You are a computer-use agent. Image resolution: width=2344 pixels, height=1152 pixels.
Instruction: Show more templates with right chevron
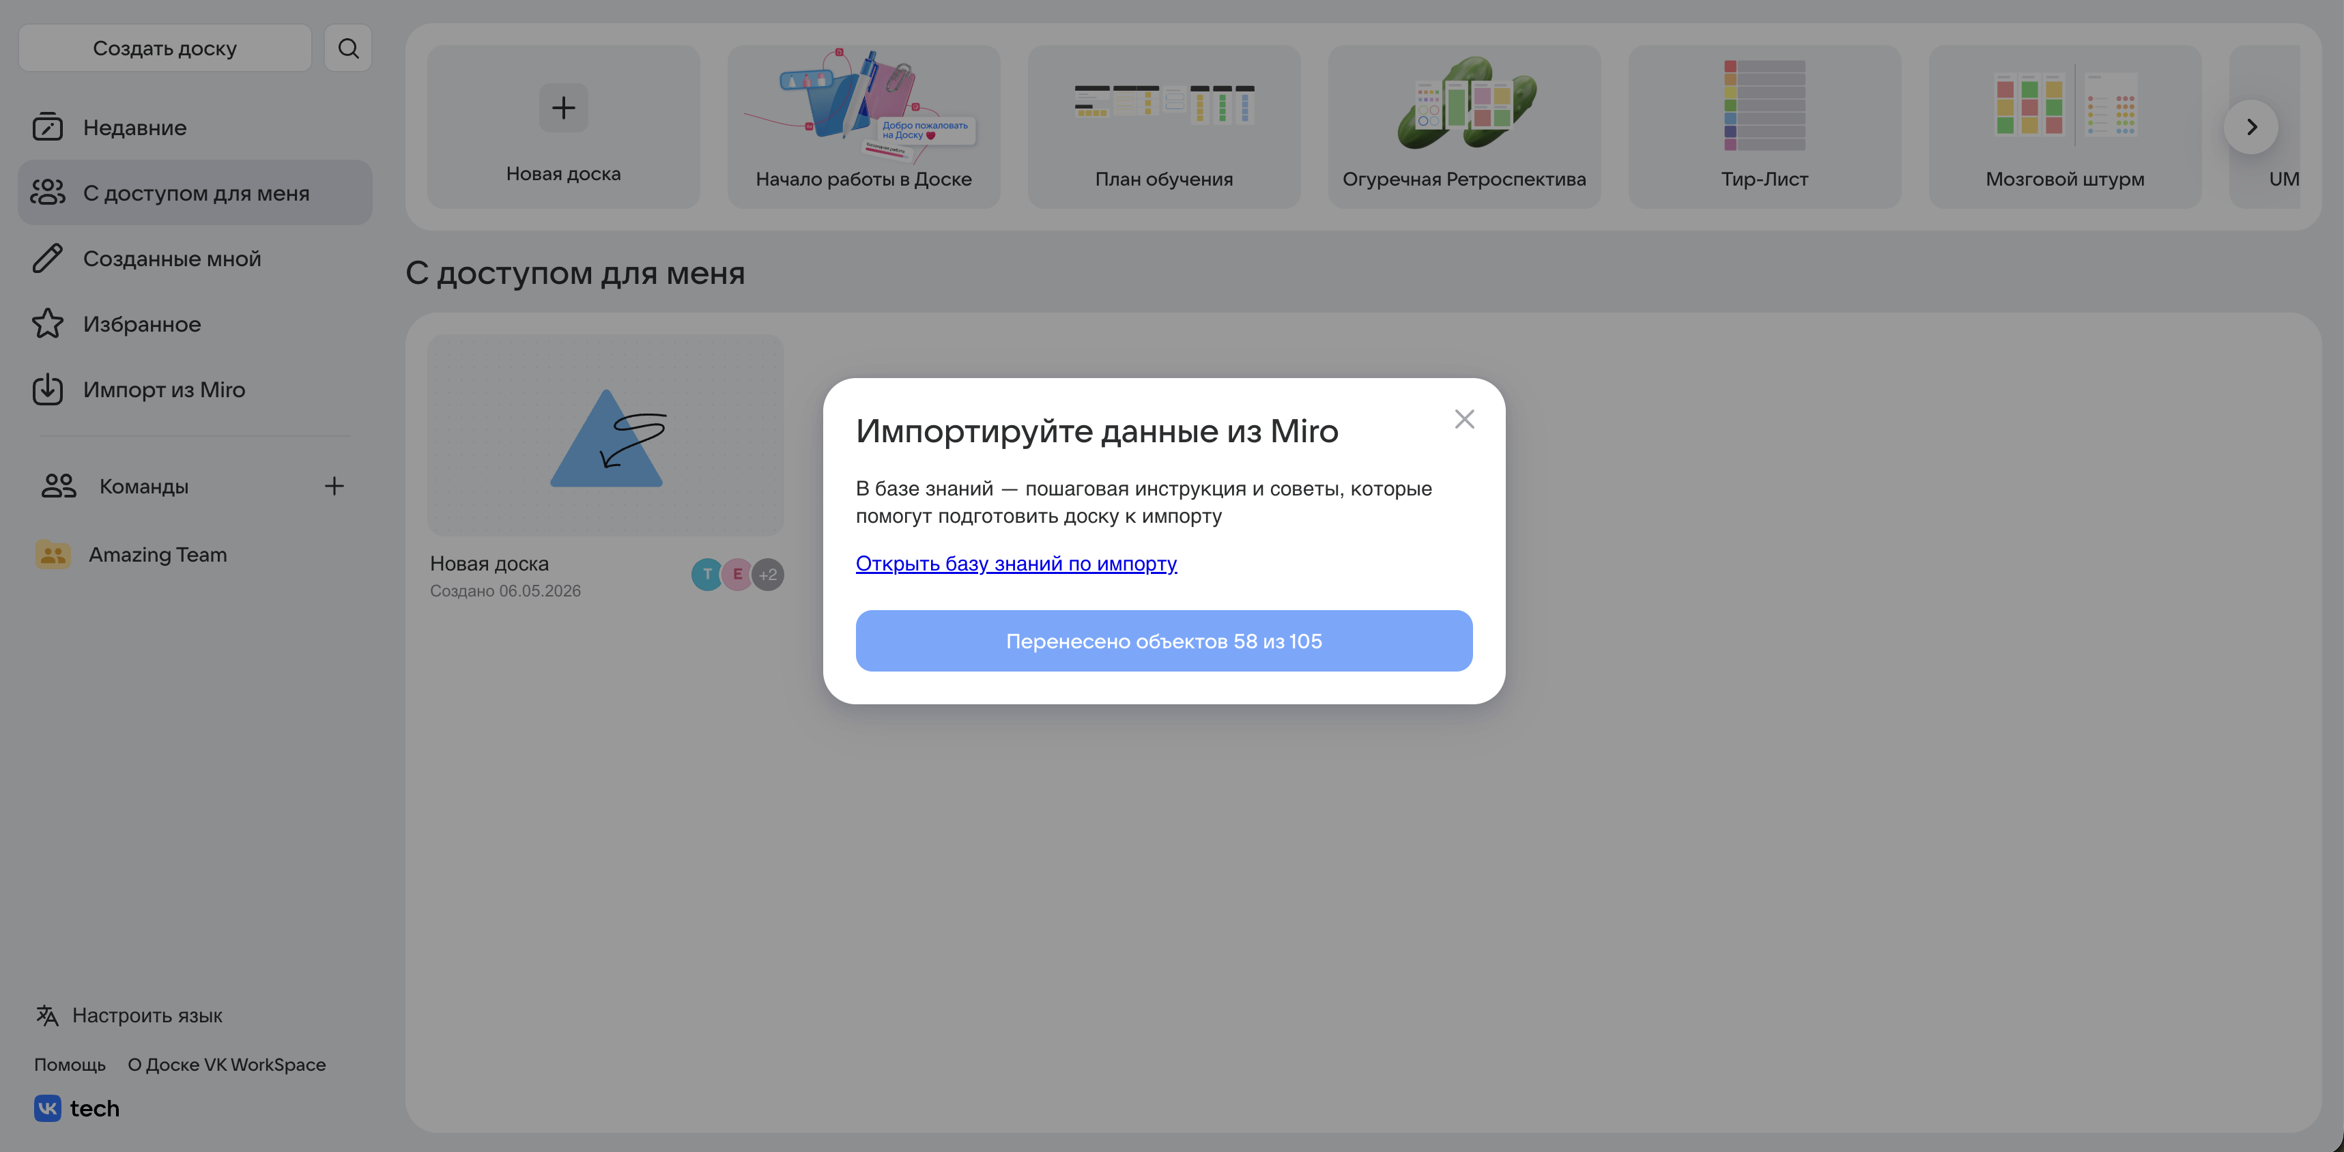point(2251,126)
